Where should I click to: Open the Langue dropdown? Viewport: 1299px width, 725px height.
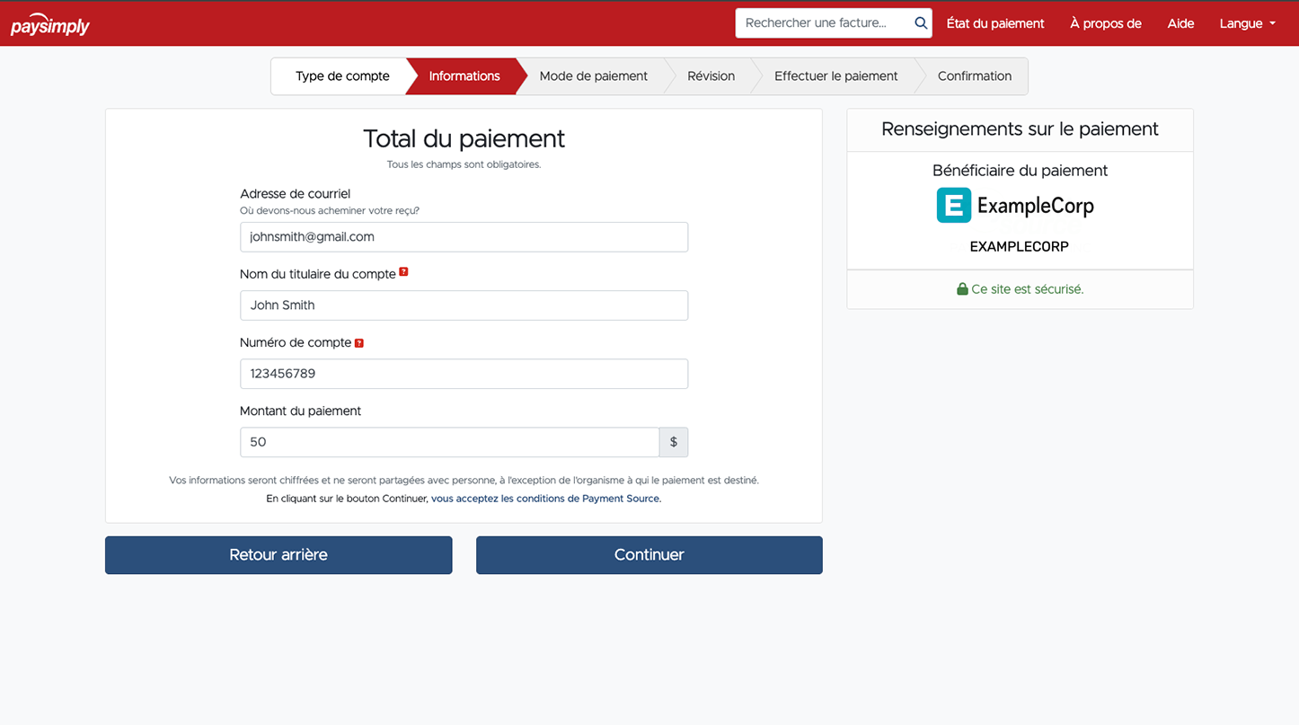click(1247, 23)
